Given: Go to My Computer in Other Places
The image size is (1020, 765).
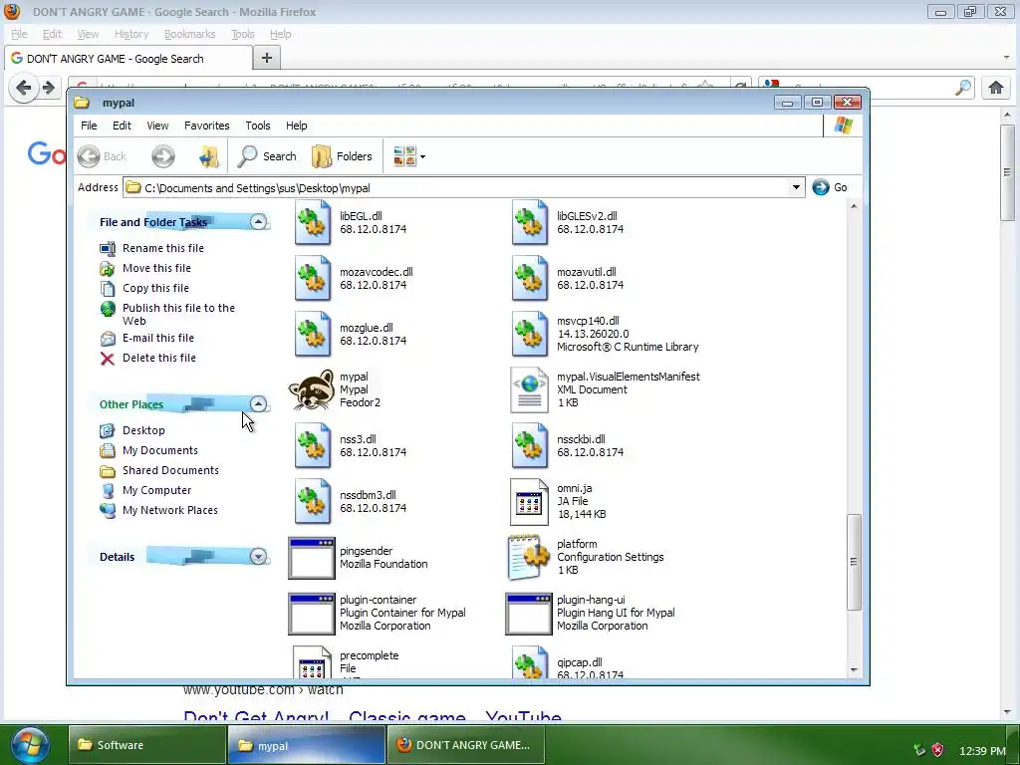Looking at the screenshot, I should click(x=156, y=490).
